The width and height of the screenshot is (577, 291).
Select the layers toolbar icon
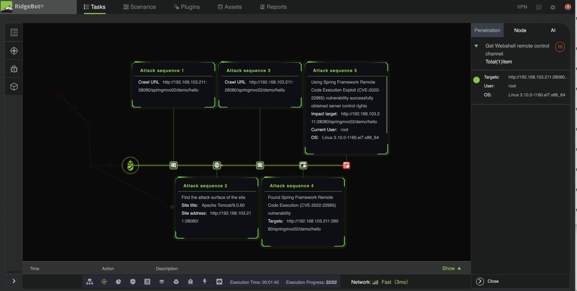(161, 282)
